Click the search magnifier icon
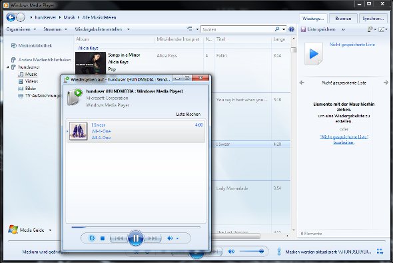This screenshot has width=393, height=263. 277,29
